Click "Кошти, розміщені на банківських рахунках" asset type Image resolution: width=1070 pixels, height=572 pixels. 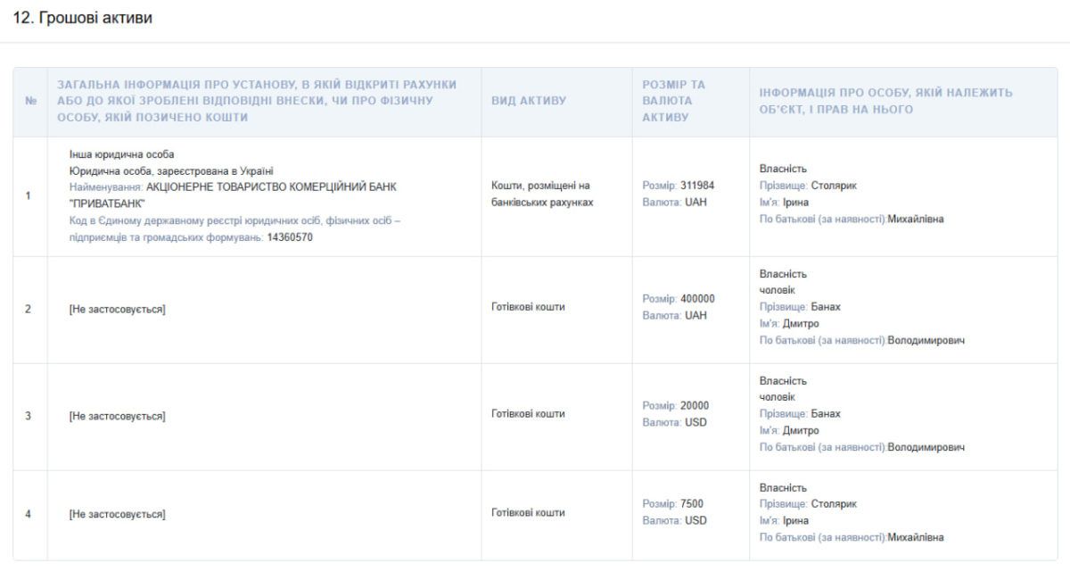(x=541, y=194)
